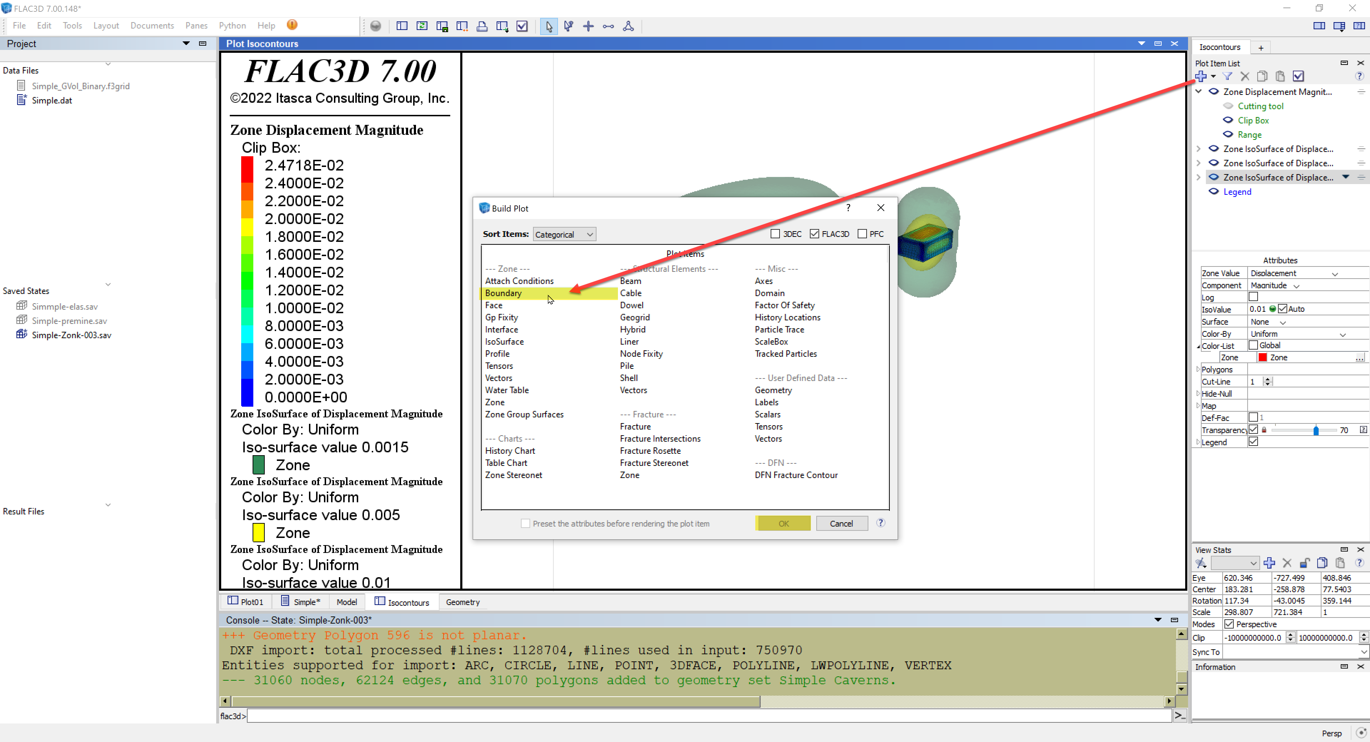Click the paste icon in Plot Item List
The image size is (1370, 742).
click(x=1280, y=77)
